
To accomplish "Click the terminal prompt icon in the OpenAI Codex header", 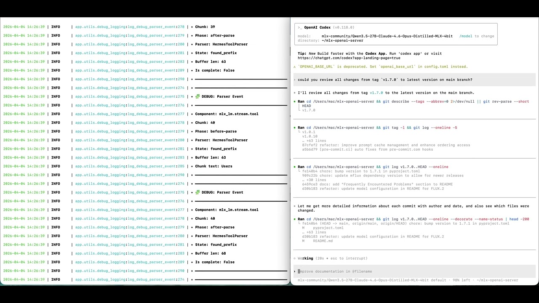I will coord(299,27).
